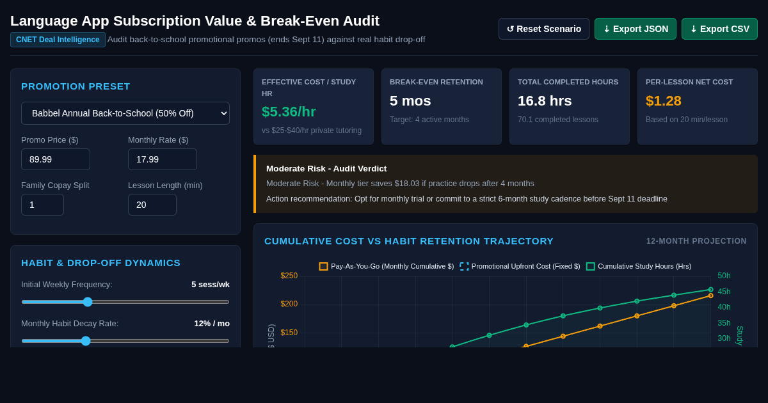Image resolution: width=768 pixels, height=403 pixels.
Task: Click the last green study-hours data point
Action: [x=710, y=290]
